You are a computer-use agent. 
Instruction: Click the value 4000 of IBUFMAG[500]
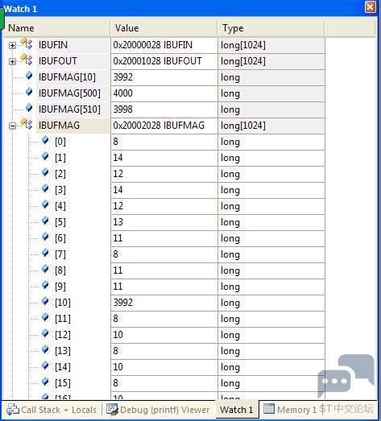122,93
